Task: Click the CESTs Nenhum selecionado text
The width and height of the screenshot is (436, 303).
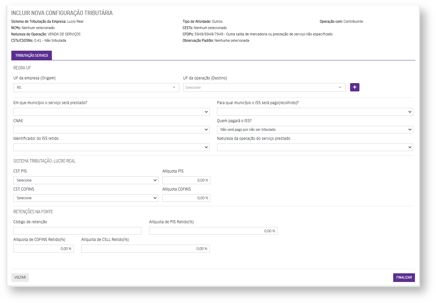Action: click(x=205, y=28)
